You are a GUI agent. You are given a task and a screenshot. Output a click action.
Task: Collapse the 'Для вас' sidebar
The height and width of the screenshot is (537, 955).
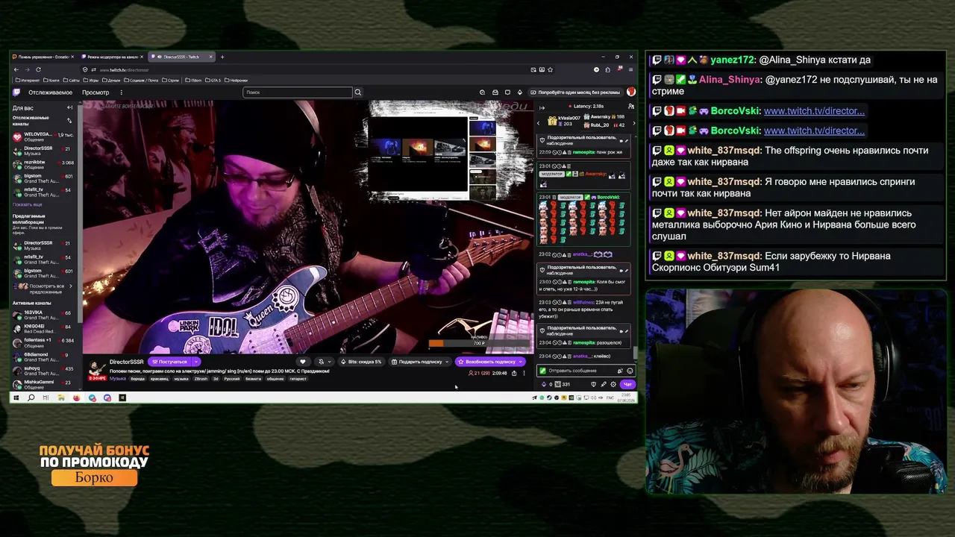pos(69,107)
